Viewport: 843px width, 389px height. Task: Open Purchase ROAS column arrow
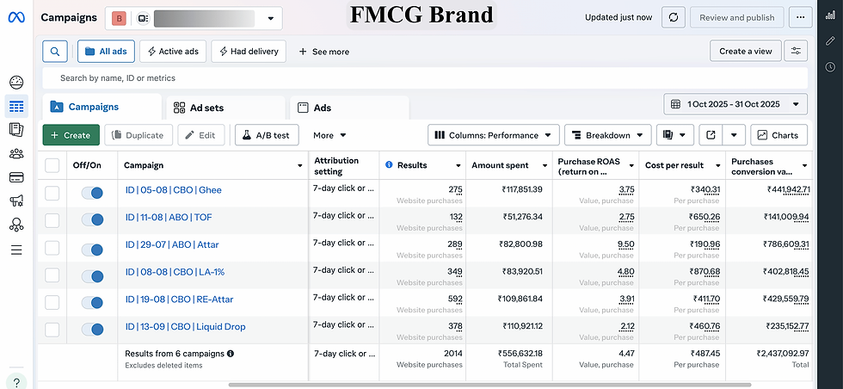pyautogui.click(x=631, y=165)
